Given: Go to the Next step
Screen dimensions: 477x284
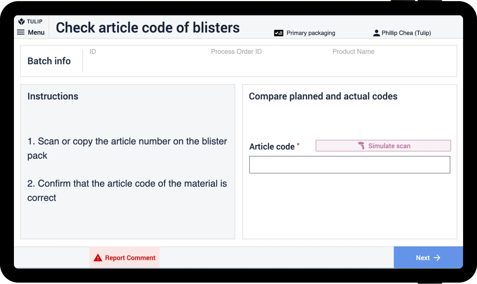Looking at the screenshot, I should click(428, 258).
